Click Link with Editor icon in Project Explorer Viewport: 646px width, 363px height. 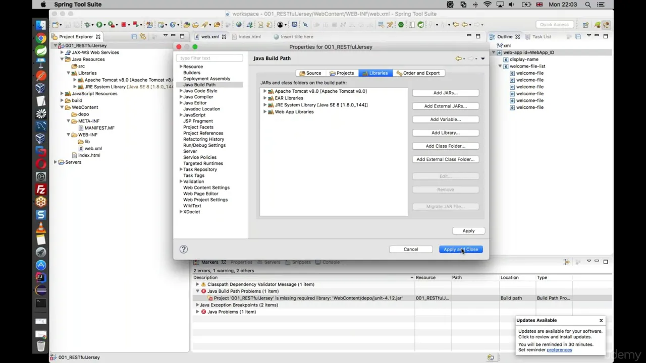pos(143,36)
